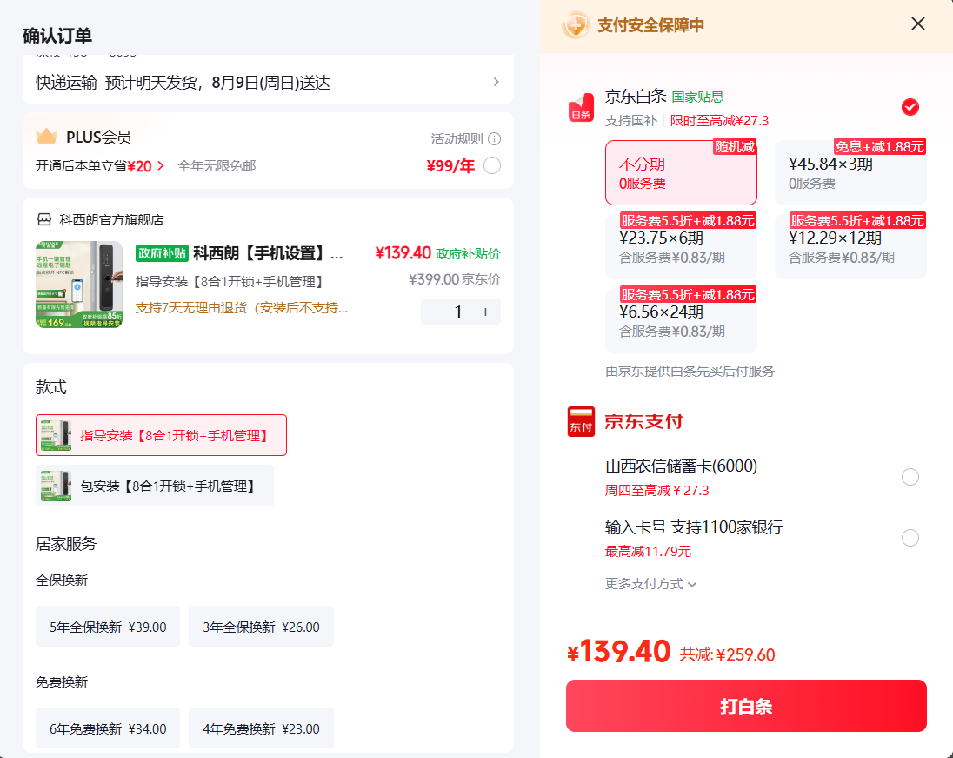Expand 更多支付方式 dropdown

(x=651, y=584)
